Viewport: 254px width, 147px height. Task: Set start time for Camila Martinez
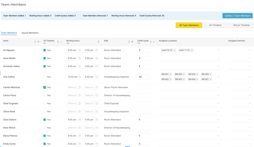coord(74,87)
